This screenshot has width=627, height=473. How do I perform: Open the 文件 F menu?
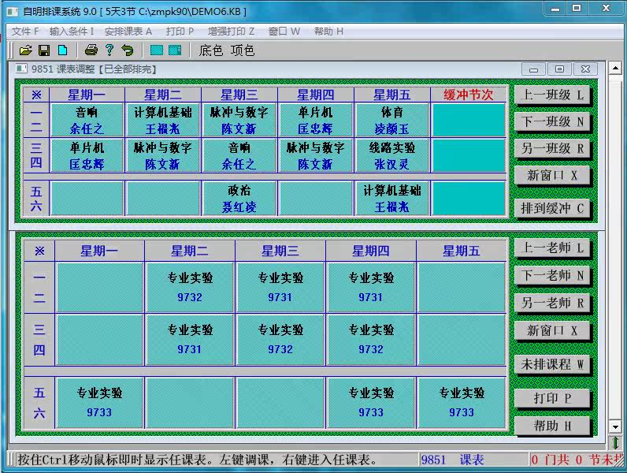click(24, 32)
